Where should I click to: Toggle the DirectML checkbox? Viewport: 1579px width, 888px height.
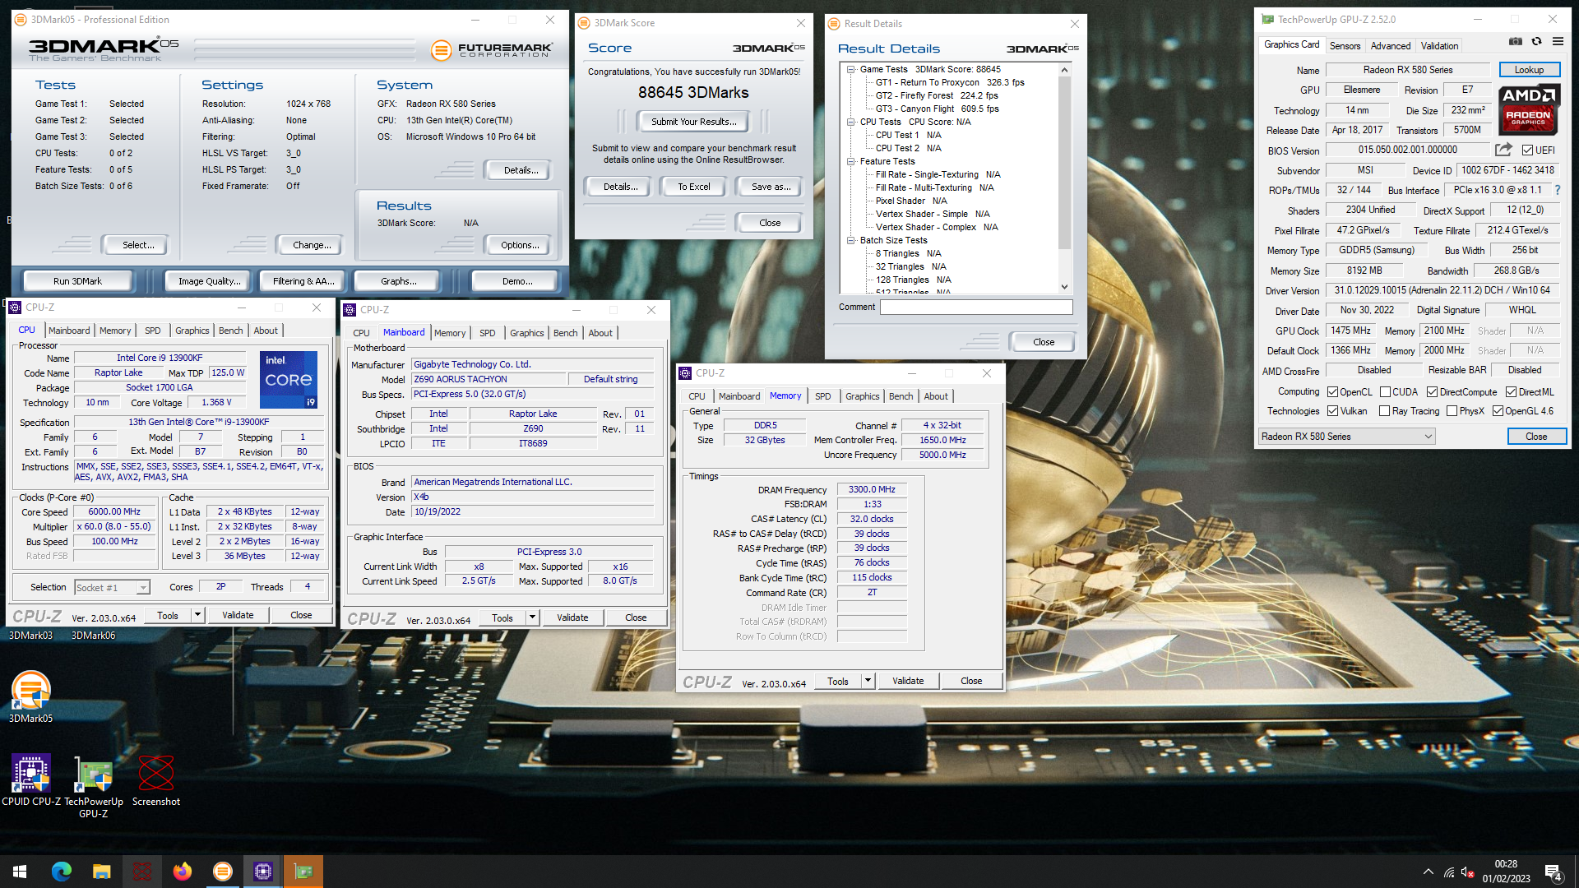tap(1511, 392)
